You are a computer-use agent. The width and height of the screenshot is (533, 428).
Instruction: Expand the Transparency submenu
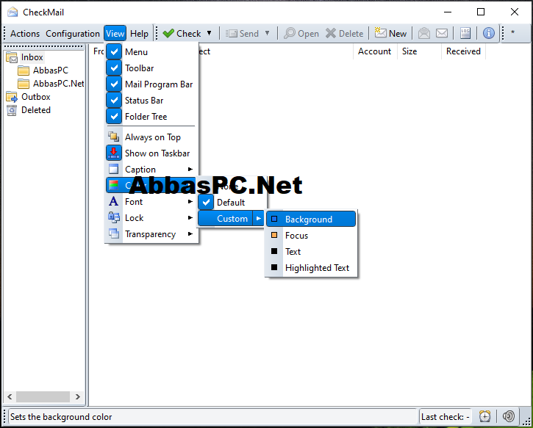click(x=151, y=234)
